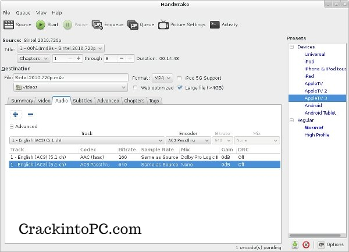This screenshot has height=252, width=349.
Task: Open the audio Track source dropdown
Action: point(87,140)
